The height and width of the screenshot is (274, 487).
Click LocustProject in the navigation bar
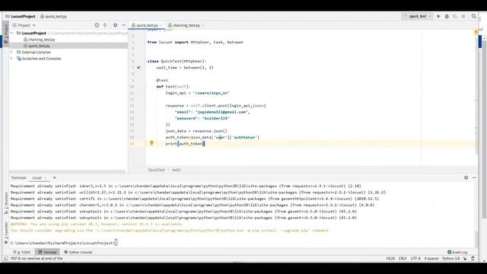[x=21, y=16]
